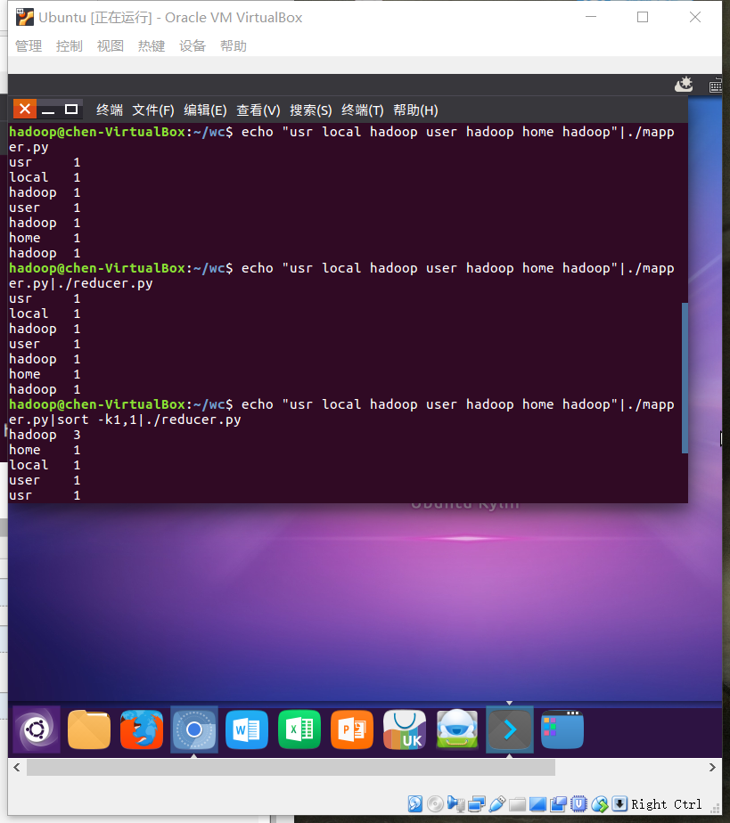Click the horizontal scrollbar right arrow
The height and width of the screenshot is (823, 730).
click(x=712, y=768)
